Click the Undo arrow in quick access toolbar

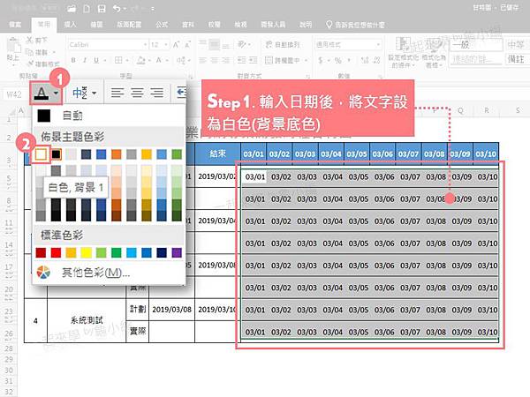point(117,9)
